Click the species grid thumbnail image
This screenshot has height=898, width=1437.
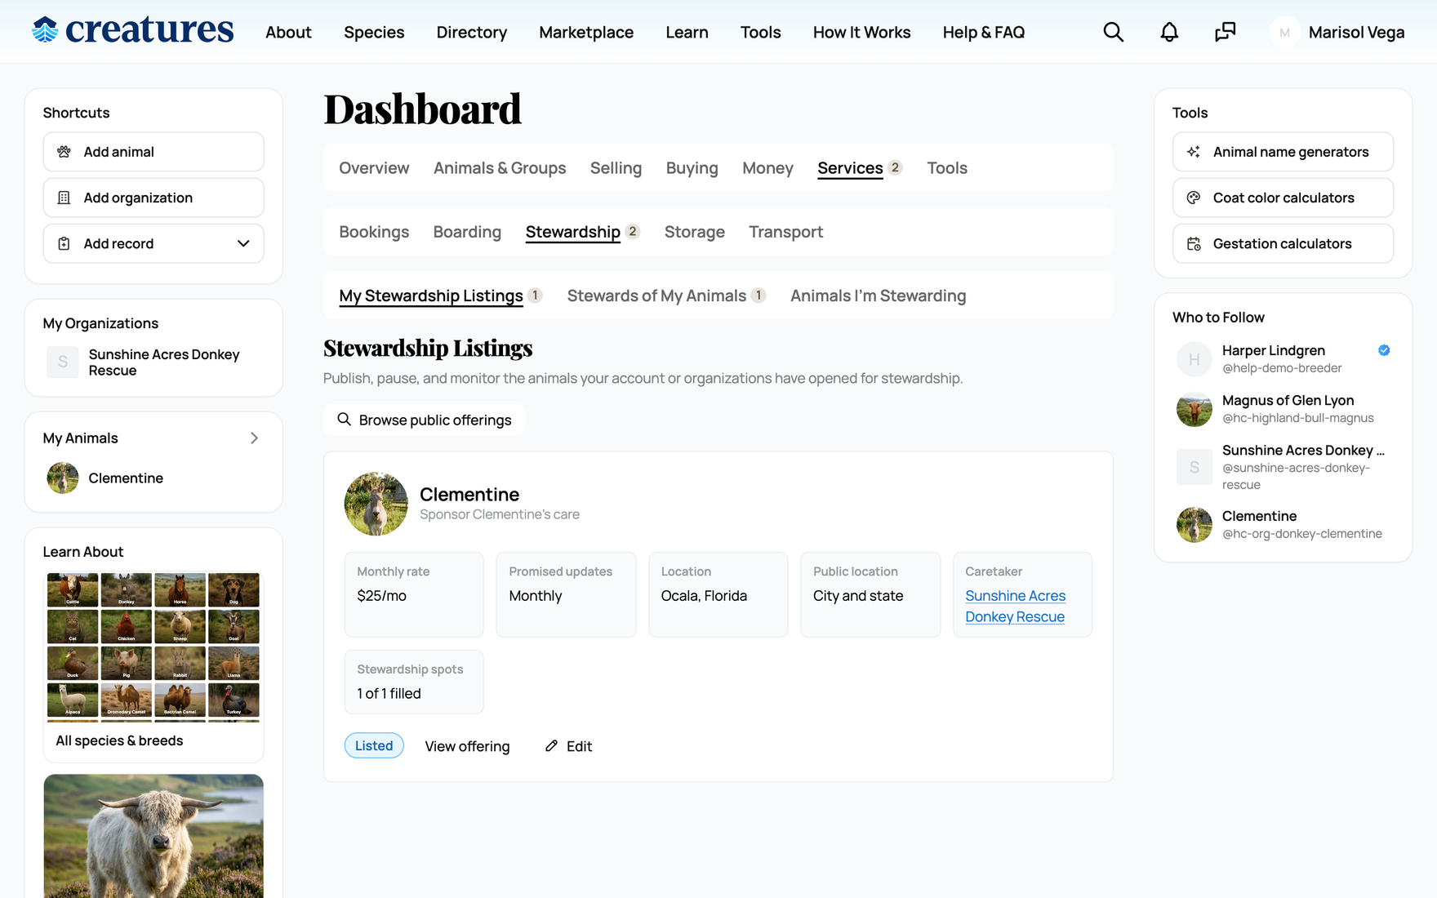[153, 647]
